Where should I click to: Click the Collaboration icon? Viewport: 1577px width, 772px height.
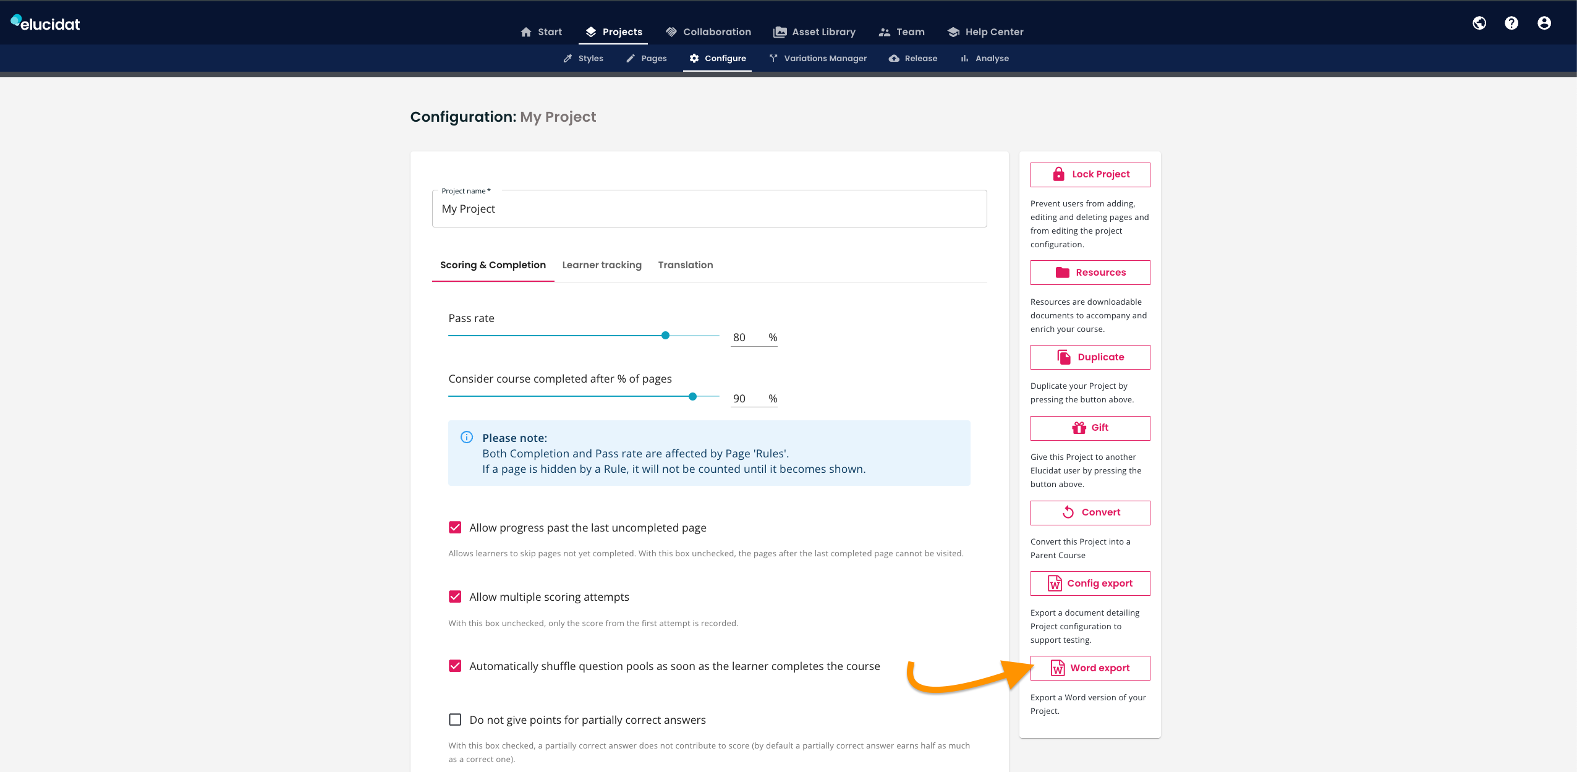point(671,32)
